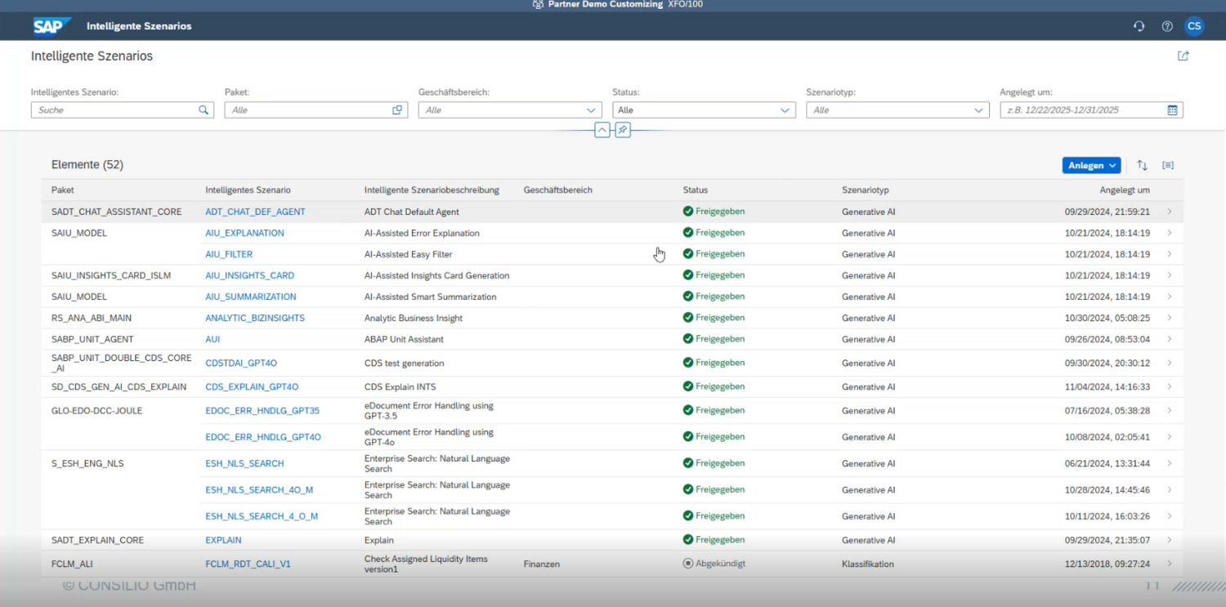Pin the filter header with the pin icon
This screenshot has width=1226, height=607.
[x=623, y=130]
